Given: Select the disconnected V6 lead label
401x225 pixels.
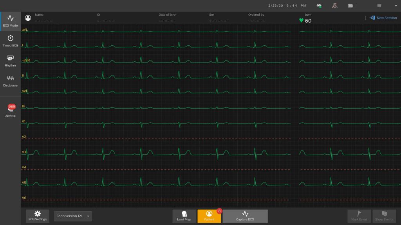Looking at the screenshot, I should pyautogui.click(x=24, y=198).
